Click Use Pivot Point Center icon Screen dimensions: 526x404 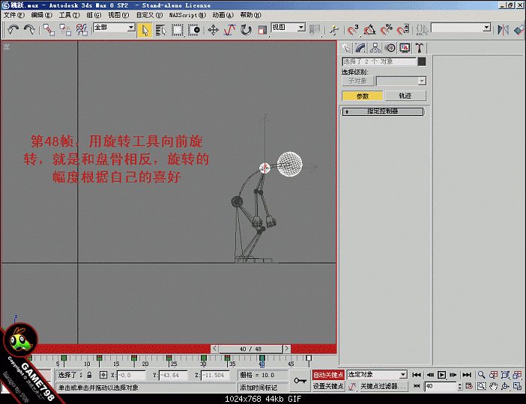click(315, 30)
